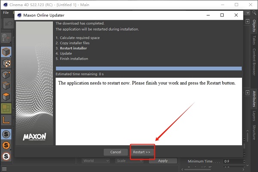Select the Polygons mode orange-top cube icon
Screen dimensions: 258x172
[6, 97]
